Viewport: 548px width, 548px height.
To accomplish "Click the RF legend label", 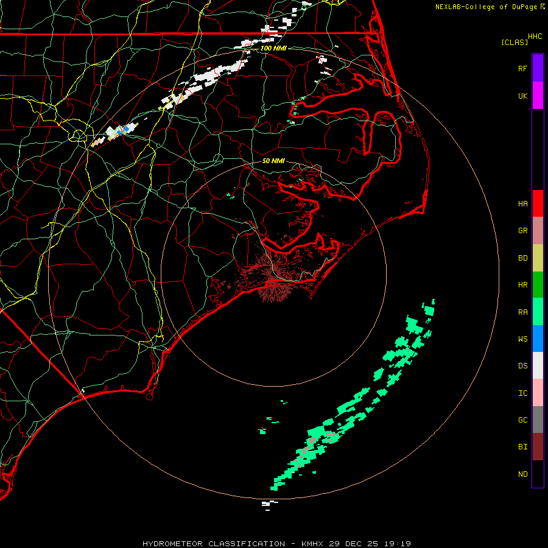I will 522,68.
